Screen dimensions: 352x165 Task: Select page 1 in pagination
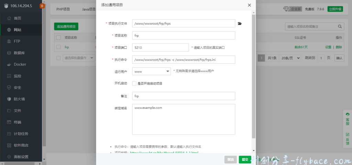(x=261, y=58)
